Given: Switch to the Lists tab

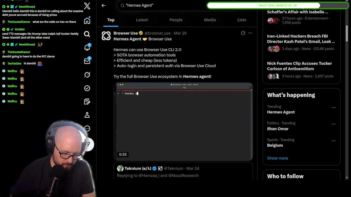Looking at the screenshot, I should click(242, 20).
